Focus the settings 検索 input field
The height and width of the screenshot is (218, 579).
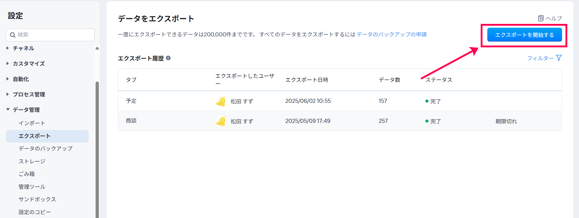(54, 35)
